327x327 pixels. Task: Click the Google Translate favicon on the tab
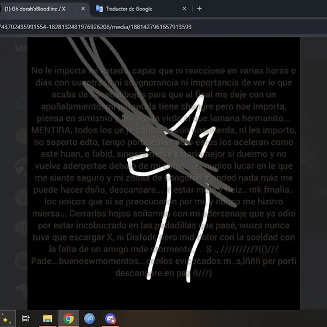click(x=99, y=9)
